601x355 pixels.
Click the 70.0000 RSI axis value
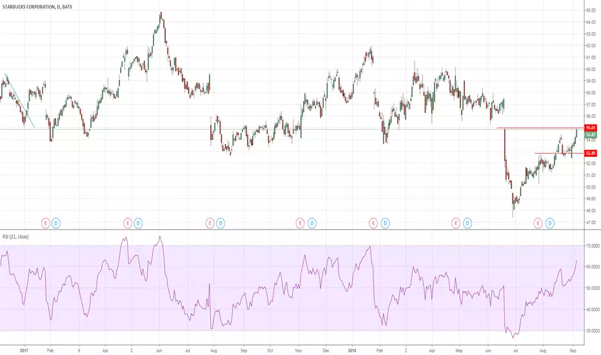(x=593, y=246)
